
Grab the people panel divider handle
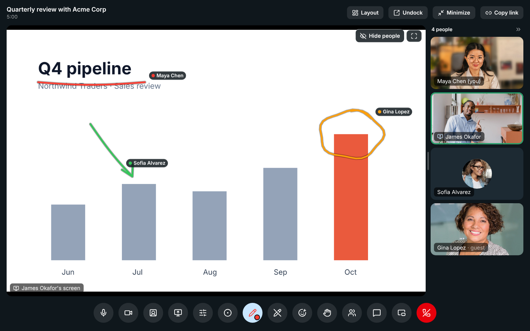428,161
